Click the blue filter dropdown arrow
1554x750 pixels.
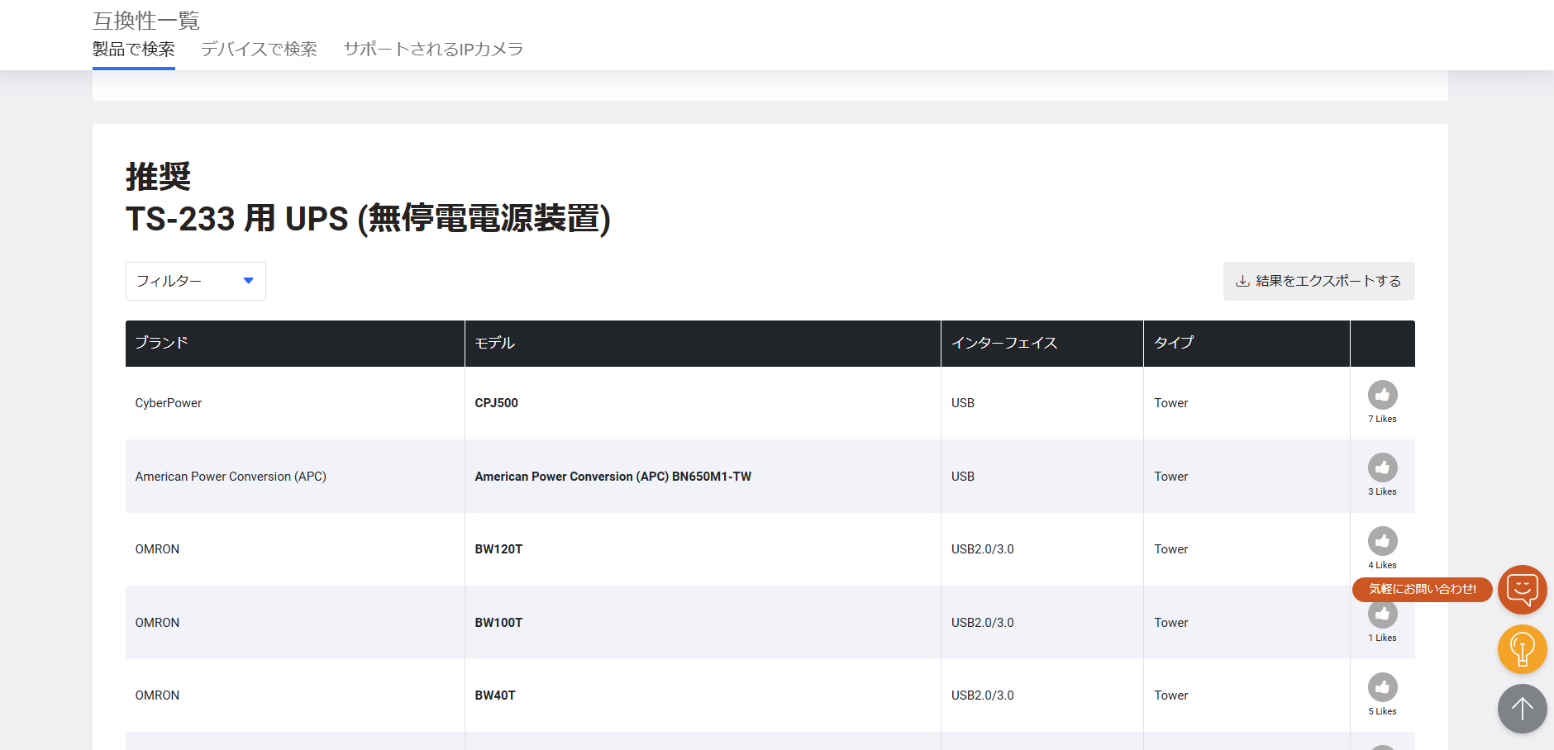coord(248,281)
